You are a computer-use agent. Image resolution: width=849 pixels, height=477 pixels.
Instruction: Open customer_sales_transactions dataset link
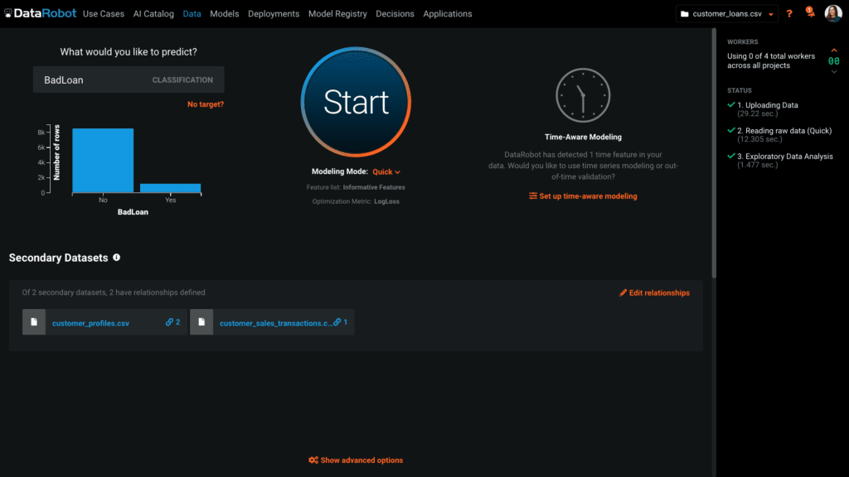(275, 323)
